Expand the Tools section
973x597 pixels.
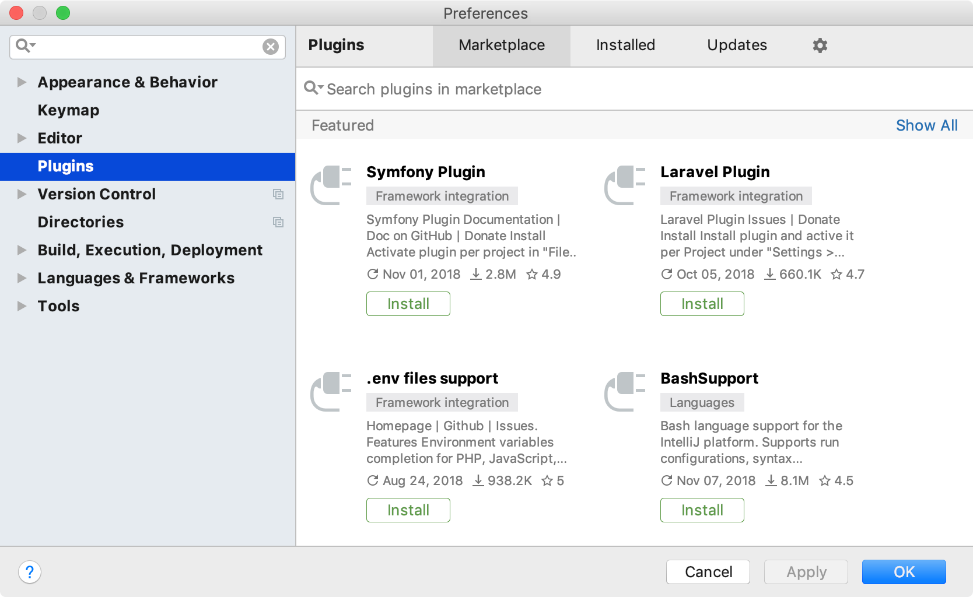point(22,306)
